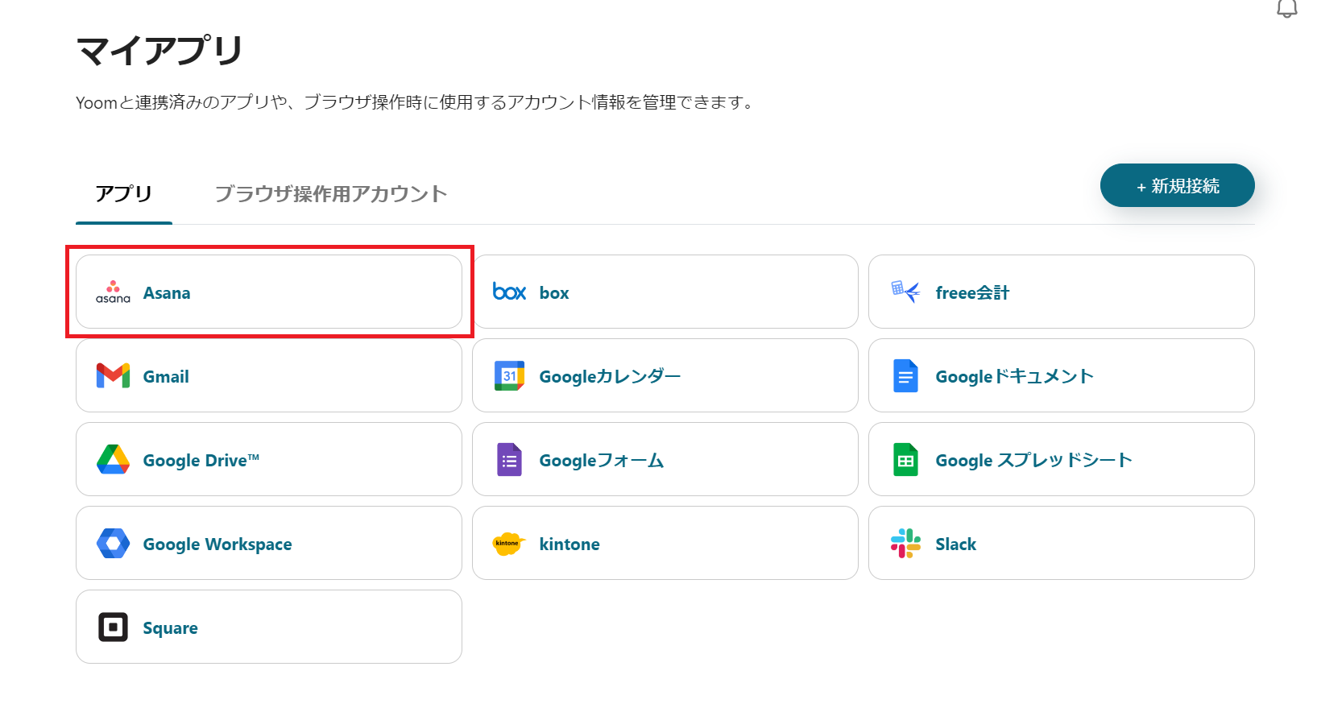Screen dimensions: 1317x708
Task: Open the Google スプレッドシート app card
Action: (1062, 459)
